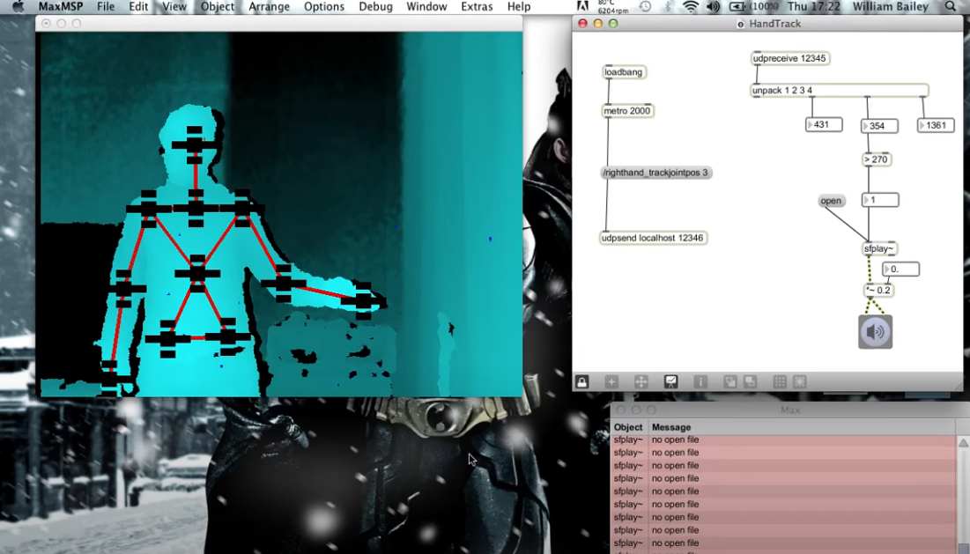Click the Adobe icon in menu bar

(582, 7)
